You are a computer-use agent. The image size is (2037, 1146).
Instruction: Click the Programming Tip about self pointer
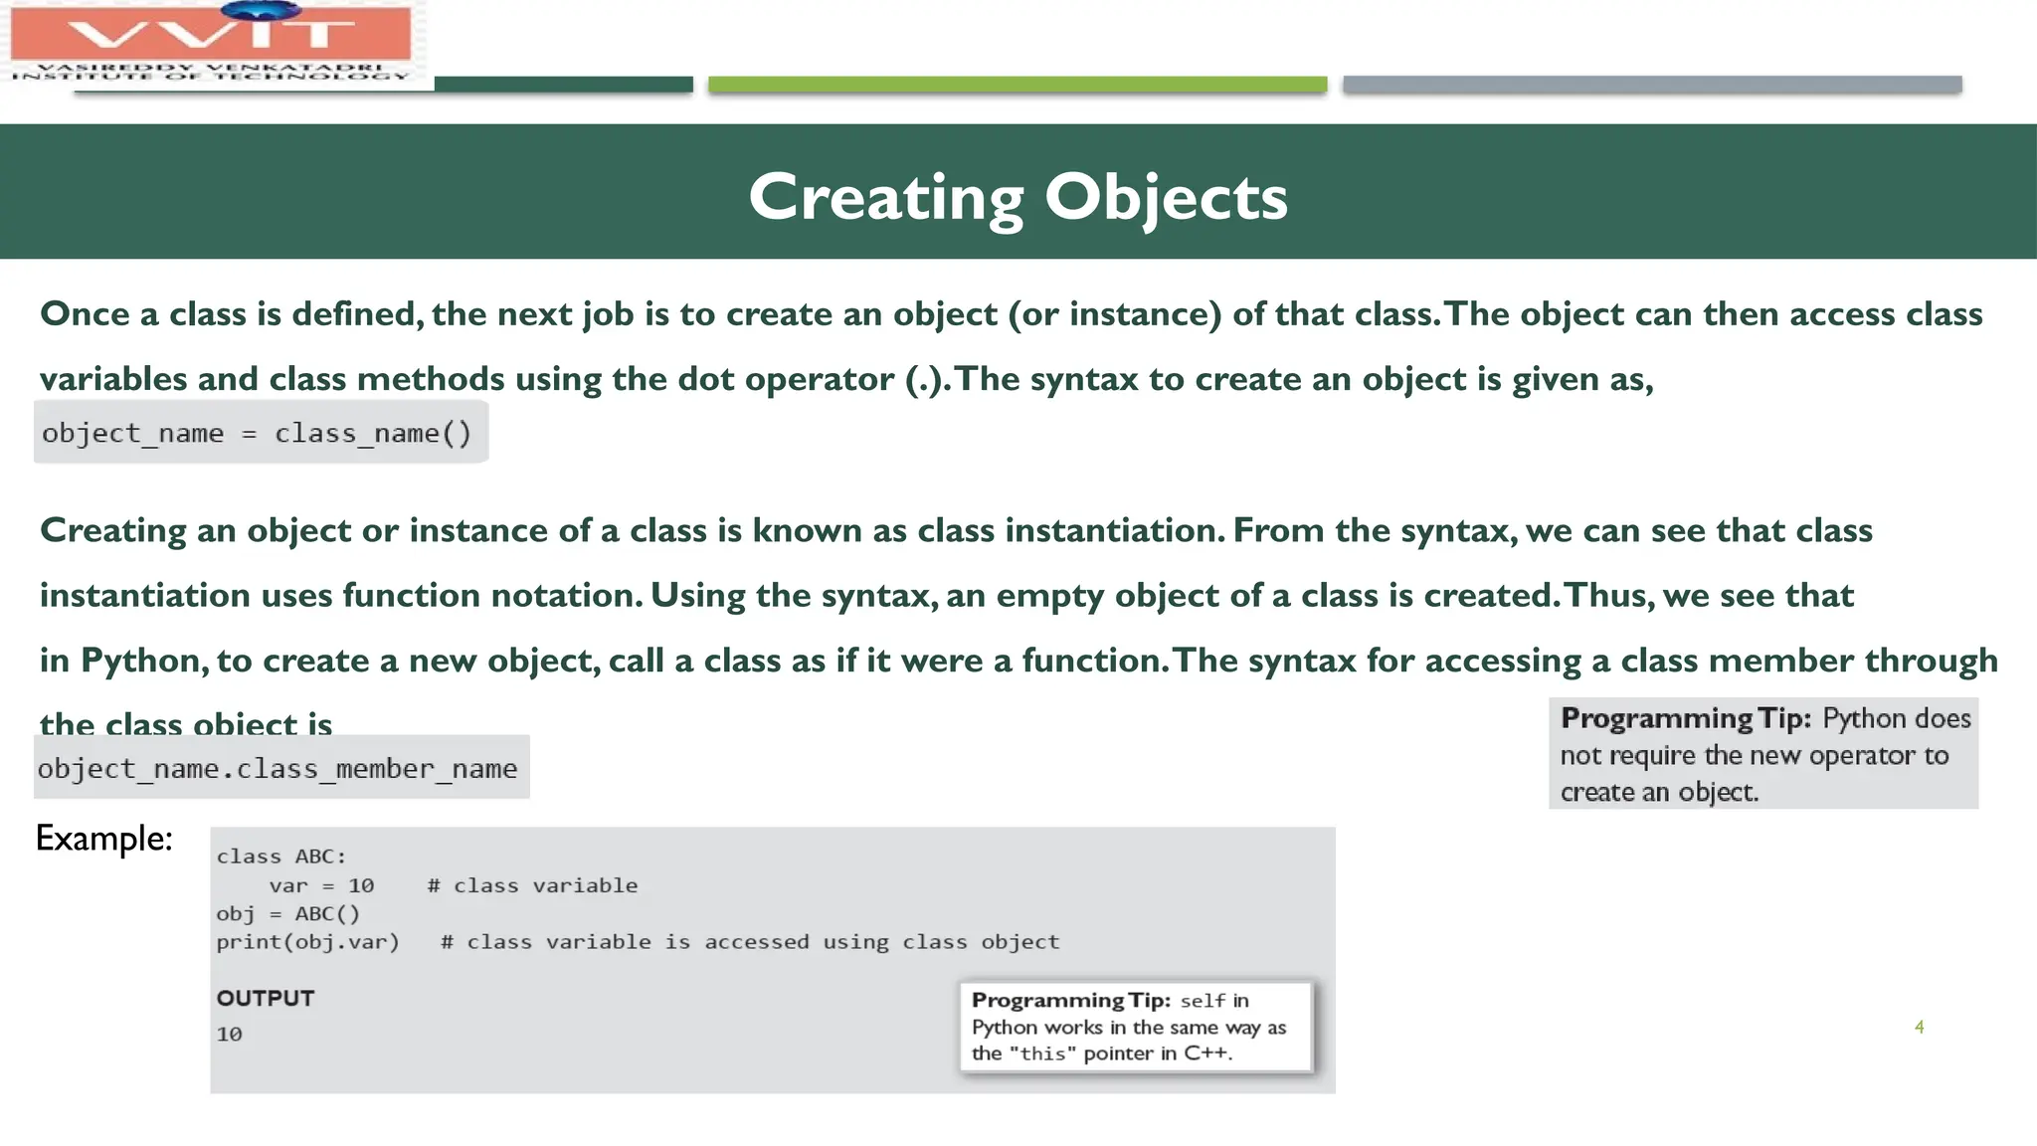click(1136, 1027)
